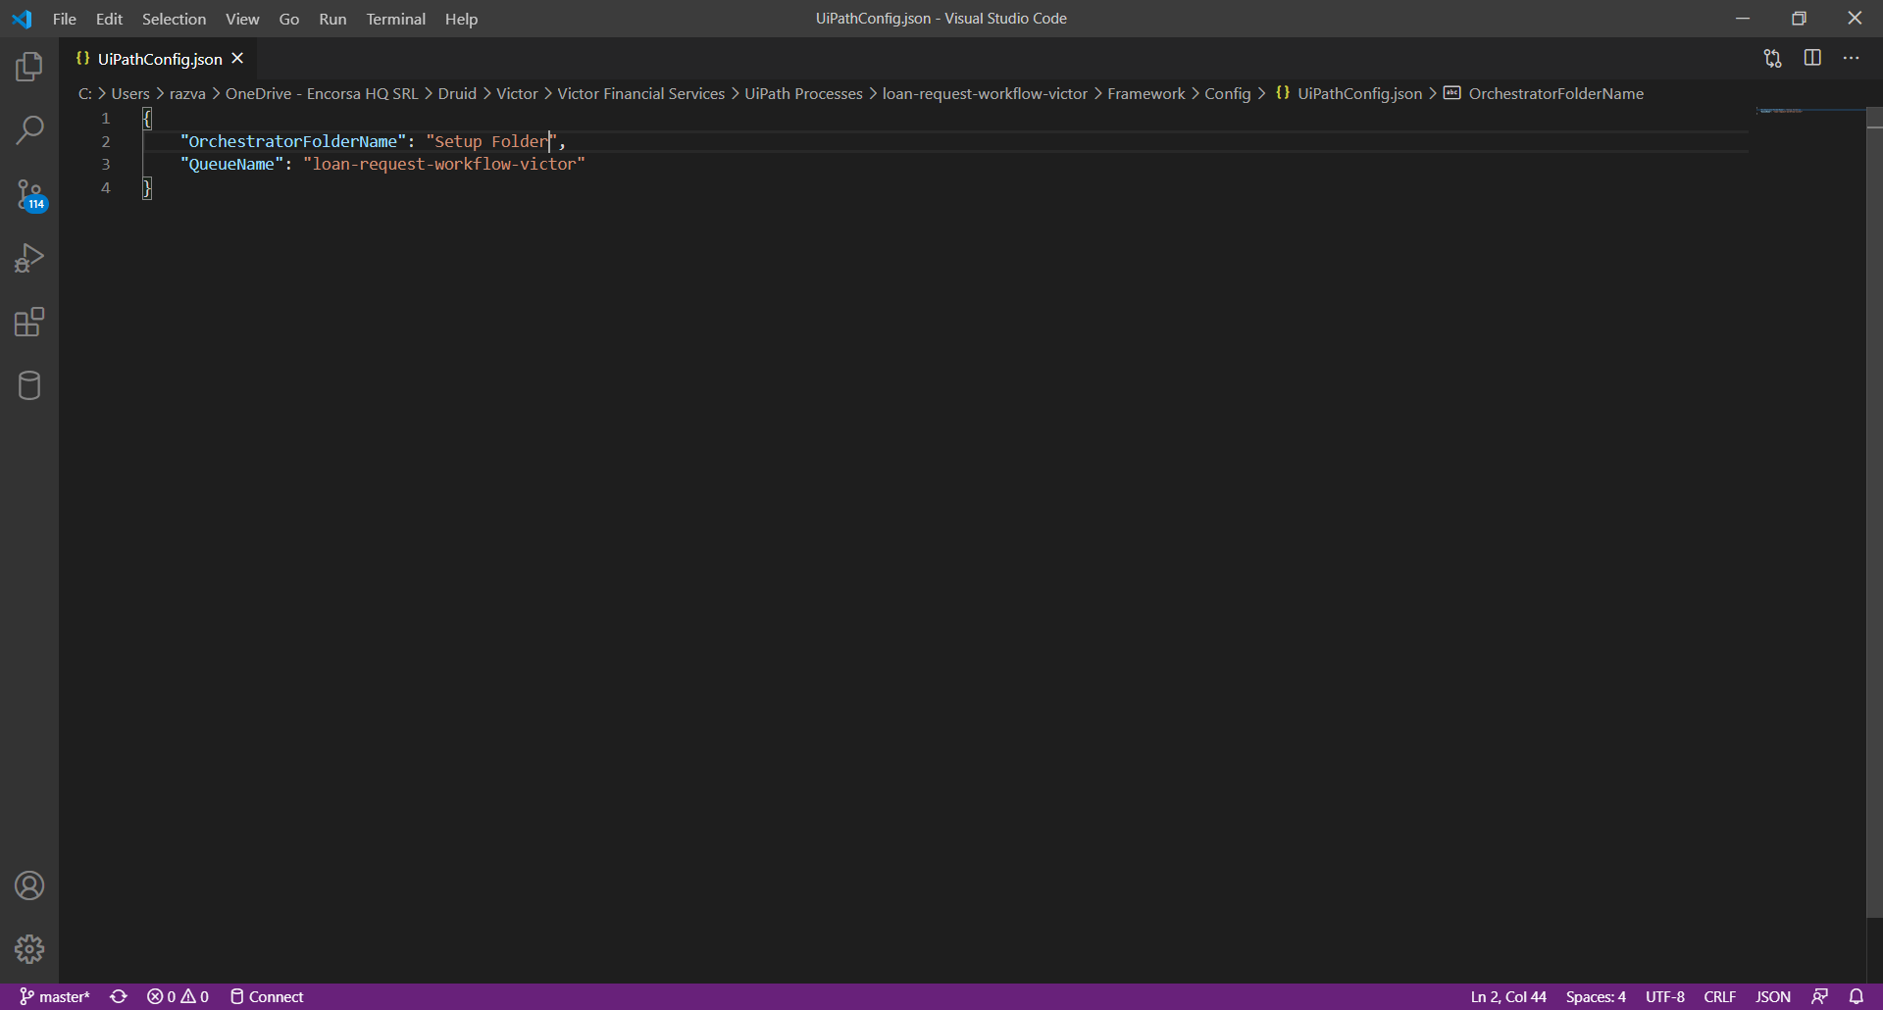Open the Run menu
The width and height of the screenshot is (1883, 1010).
coord(332,19)
